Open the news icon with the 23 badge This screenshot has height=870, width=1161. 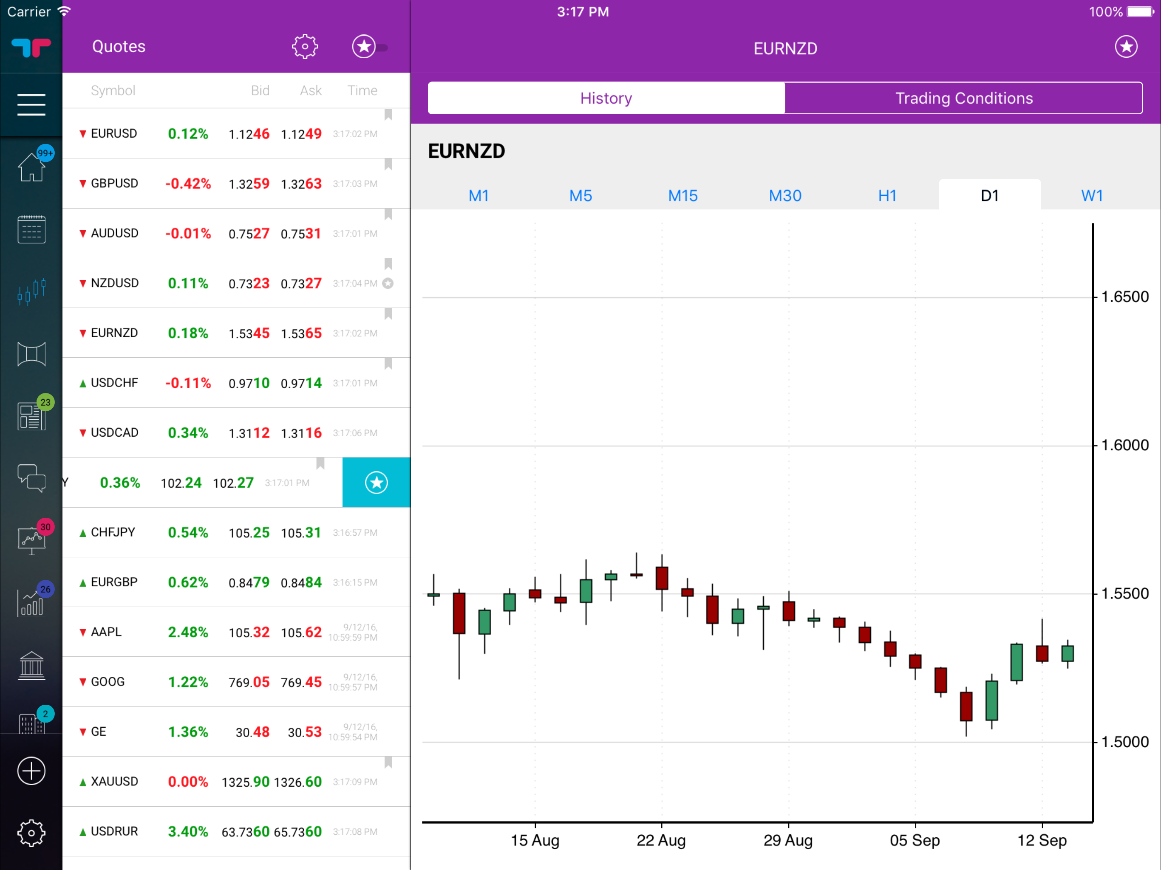point(31,416)
